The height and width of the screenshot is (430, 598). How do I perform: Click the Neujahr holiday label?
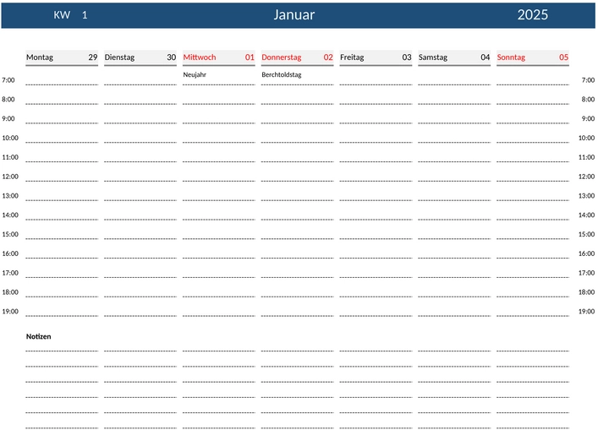pyautogui.click(x=195, y=74)
